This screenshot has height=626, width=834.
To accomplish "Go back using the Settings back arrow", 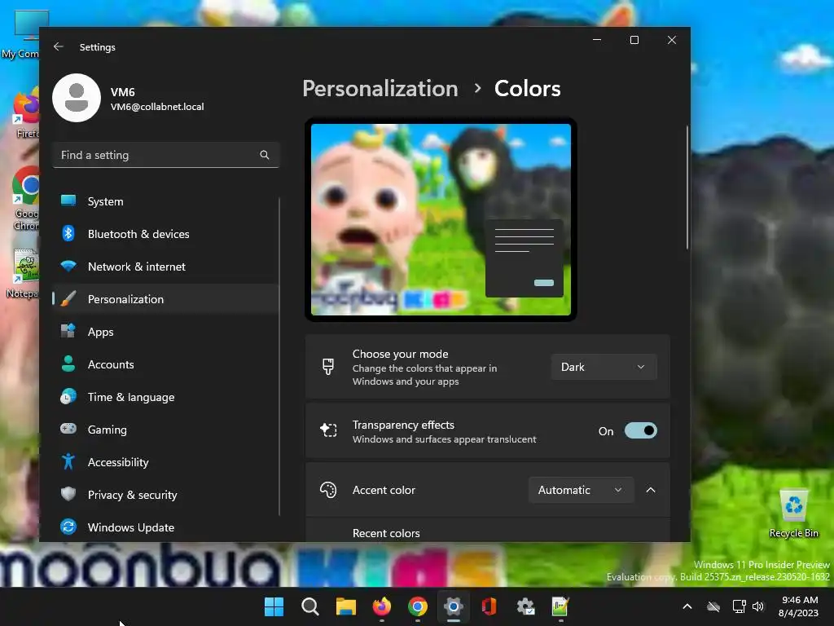I will point(59,46).
